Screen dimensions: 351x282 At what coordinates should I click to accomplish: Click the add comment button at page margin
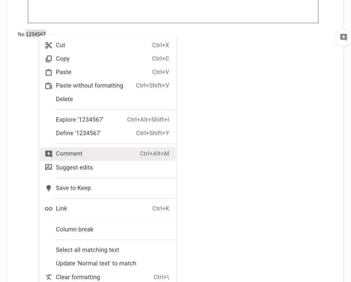coord(344,37)
